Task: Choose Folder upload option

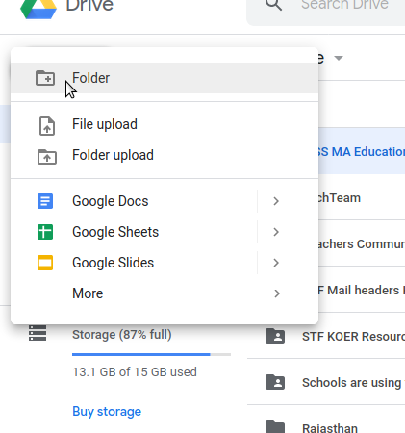Action: tap(165, 155)
